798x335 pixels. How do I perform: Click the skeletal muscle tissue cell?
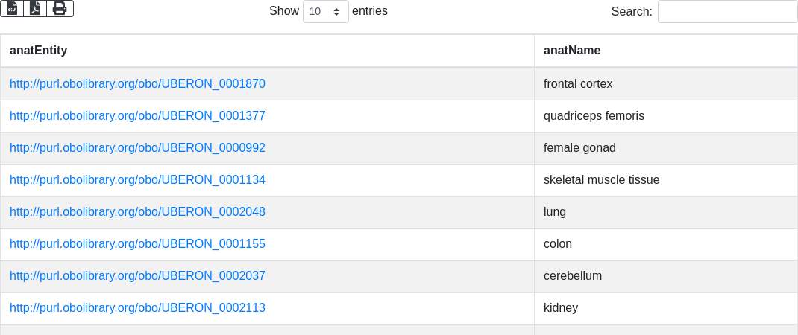pyautogui.click(x=601, y=180)
